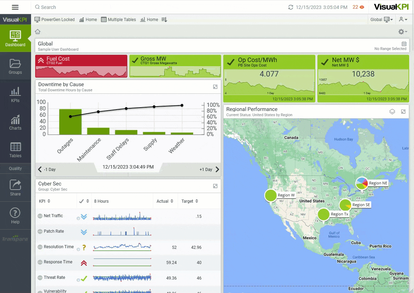Open the settings gear dropdown
Screen dimensions: 414x293
(x=402, y=32)
